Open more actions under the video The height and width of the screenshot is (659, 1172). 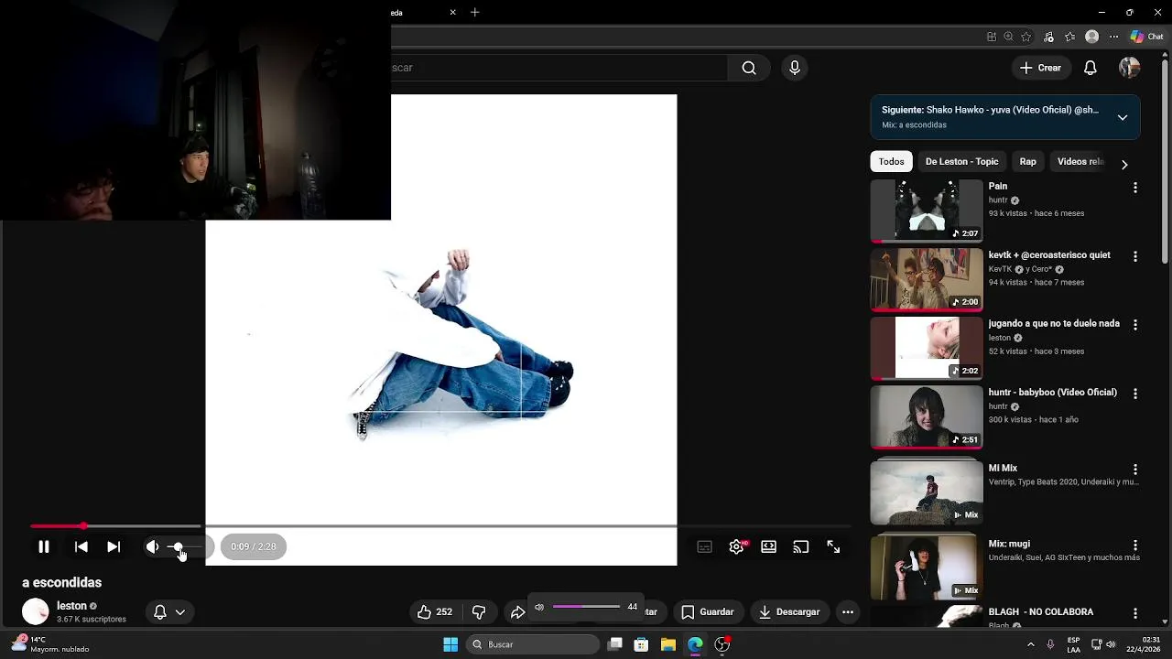coord(848,612)
